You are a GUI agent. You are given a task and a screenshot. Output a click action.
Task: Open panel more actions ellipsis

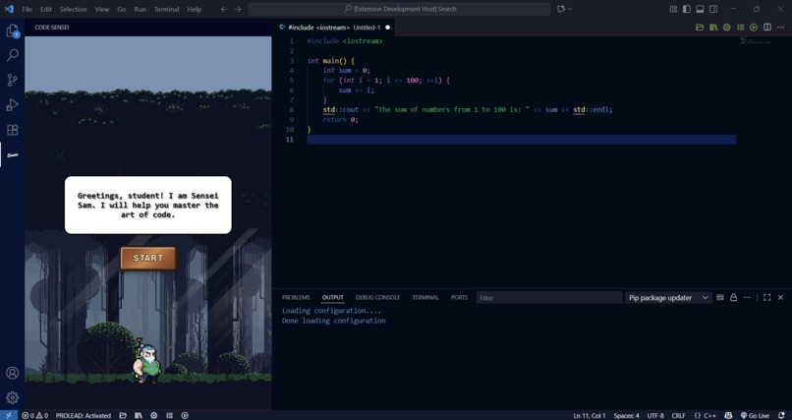(x=747, y=298)
